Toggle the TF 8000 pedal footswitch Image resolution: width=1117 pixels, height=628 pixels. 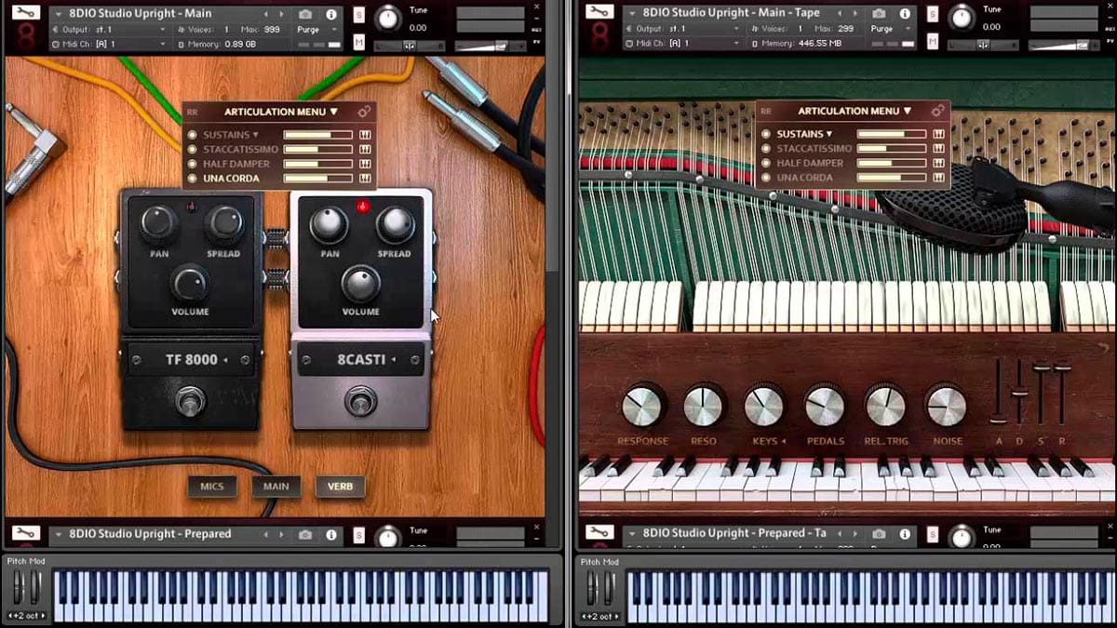click(x=191, y=403)
